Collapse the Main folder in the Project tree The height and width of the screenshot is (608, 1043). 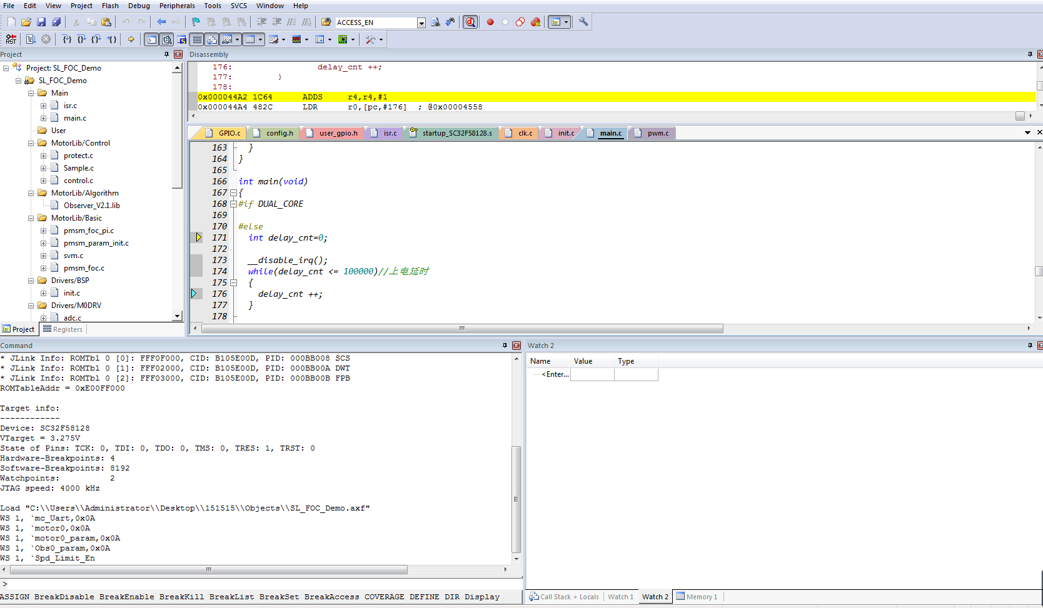point(31,92)
